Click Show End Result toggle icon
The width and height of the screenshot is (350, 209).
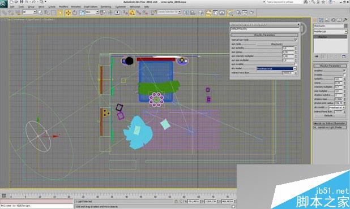tap(324, 56)
